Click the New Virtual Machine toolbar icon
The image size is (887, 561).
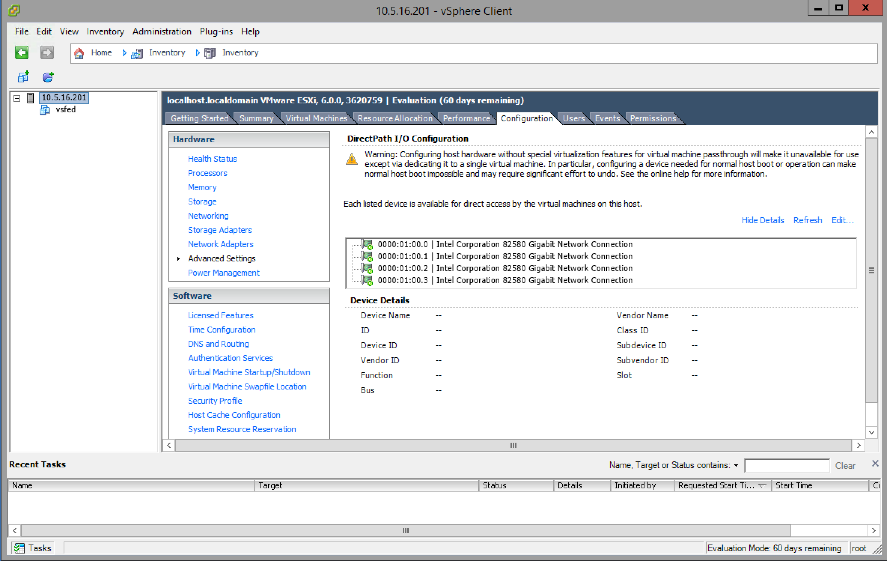(23, 77)
